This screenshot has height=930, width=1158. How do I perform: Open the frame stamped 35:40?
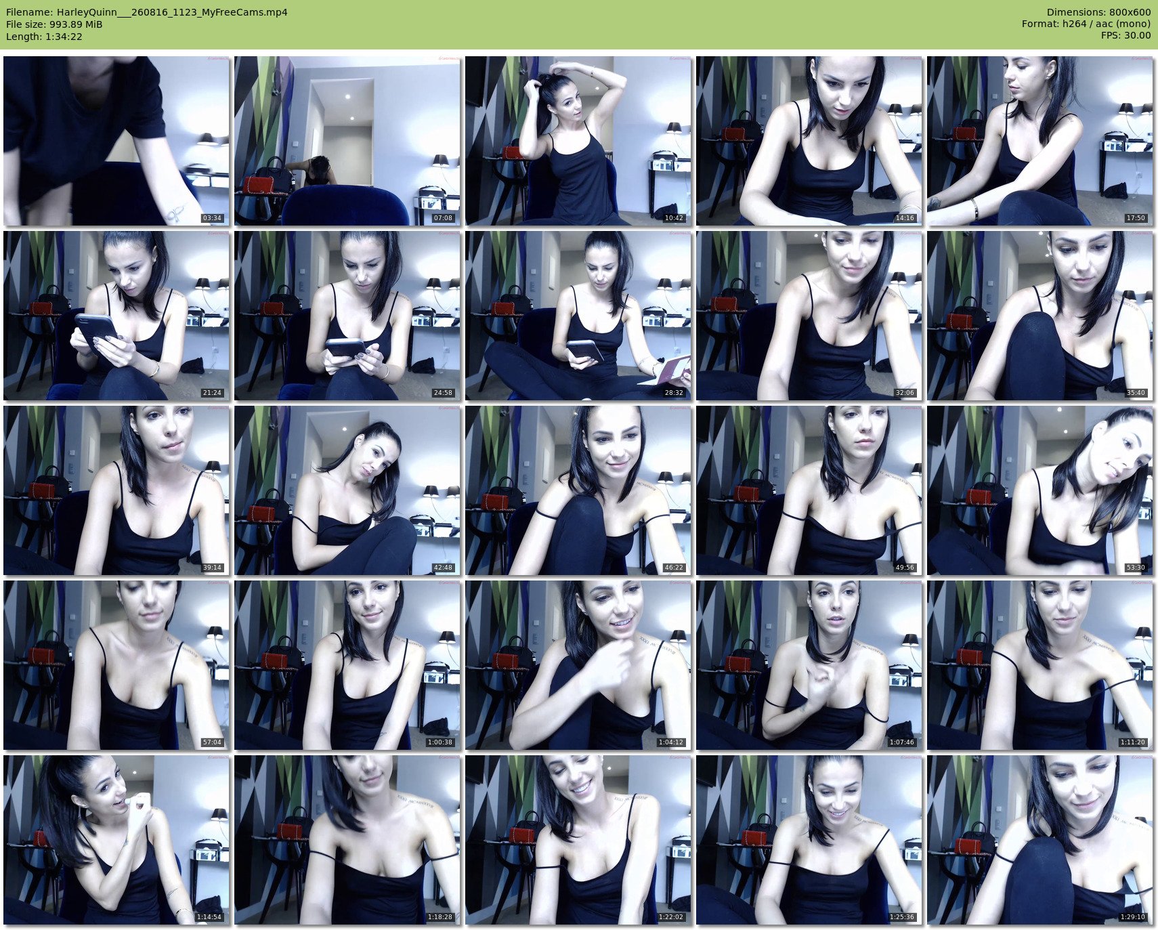1040,316
